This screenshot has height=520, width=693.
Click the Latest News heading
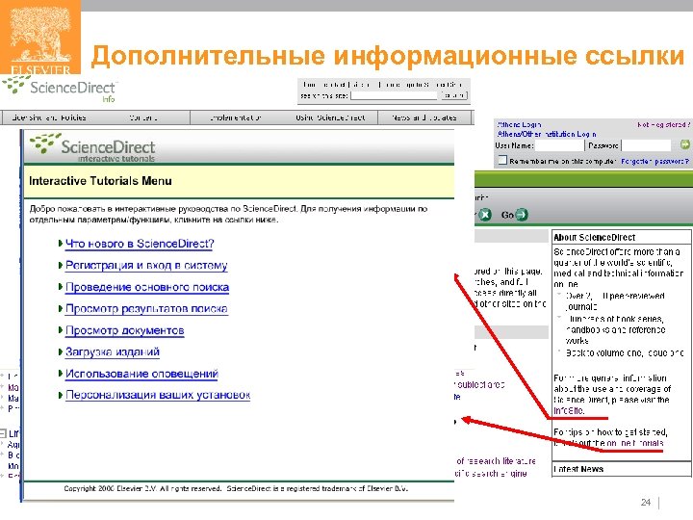(x=578, y=469)
